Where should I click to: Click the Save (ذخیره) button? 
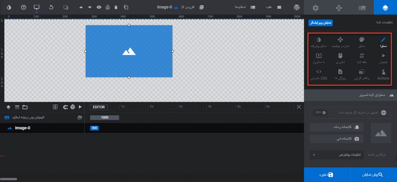click(x=327, y=175)
